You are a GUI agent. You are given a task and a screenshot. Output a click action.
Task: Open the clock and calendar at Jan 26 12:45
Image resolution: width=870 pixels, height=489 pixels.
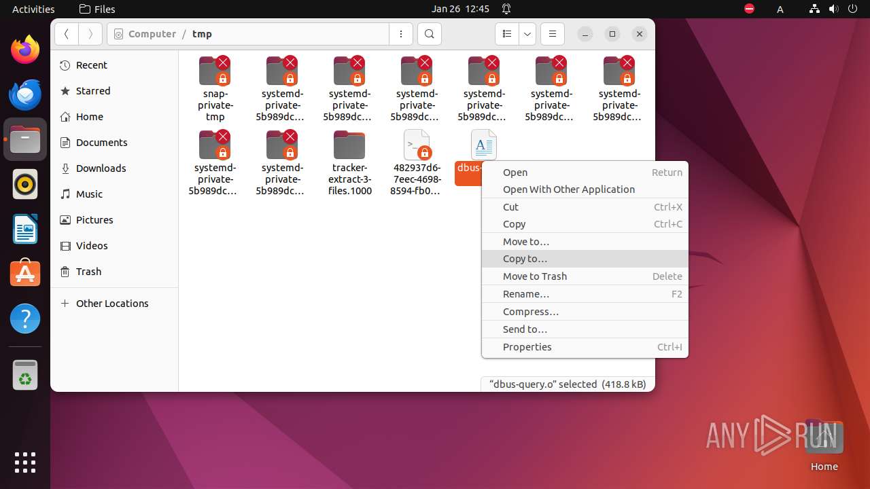[x=460, y=9]
